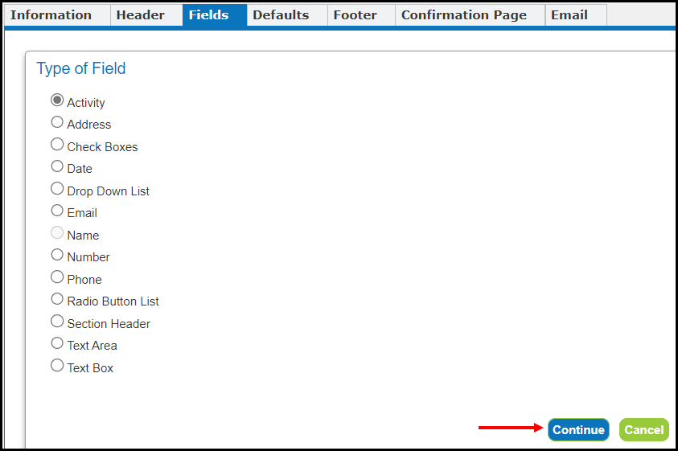678x451 pixels.
Task: Choose the Text Box field type
Action: pyautogui.click(x=57, y=366)
